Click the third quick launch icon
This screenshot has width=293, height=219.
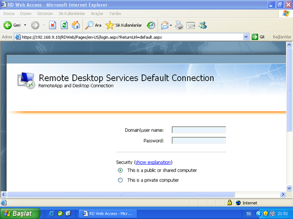tap(68, 213)
